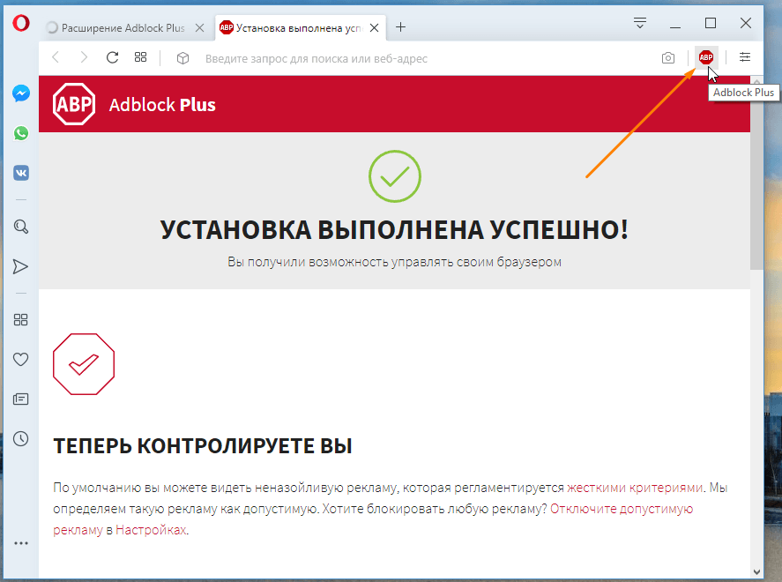Image resolution: width=782 pixels, height=582 pixels.
Task: Open the Easy Setup panel
Action: (x=745, y=57)
